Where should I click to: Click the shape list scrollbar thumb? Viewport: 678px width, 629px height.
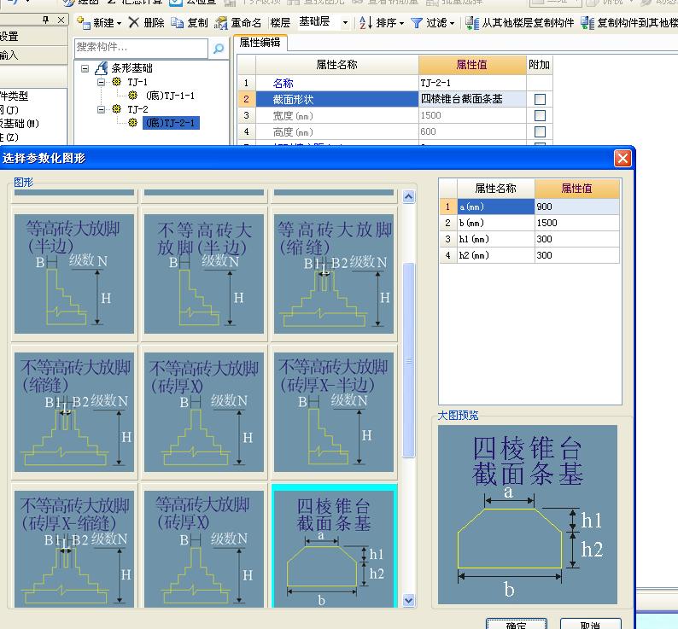click(x=409, y=359)
